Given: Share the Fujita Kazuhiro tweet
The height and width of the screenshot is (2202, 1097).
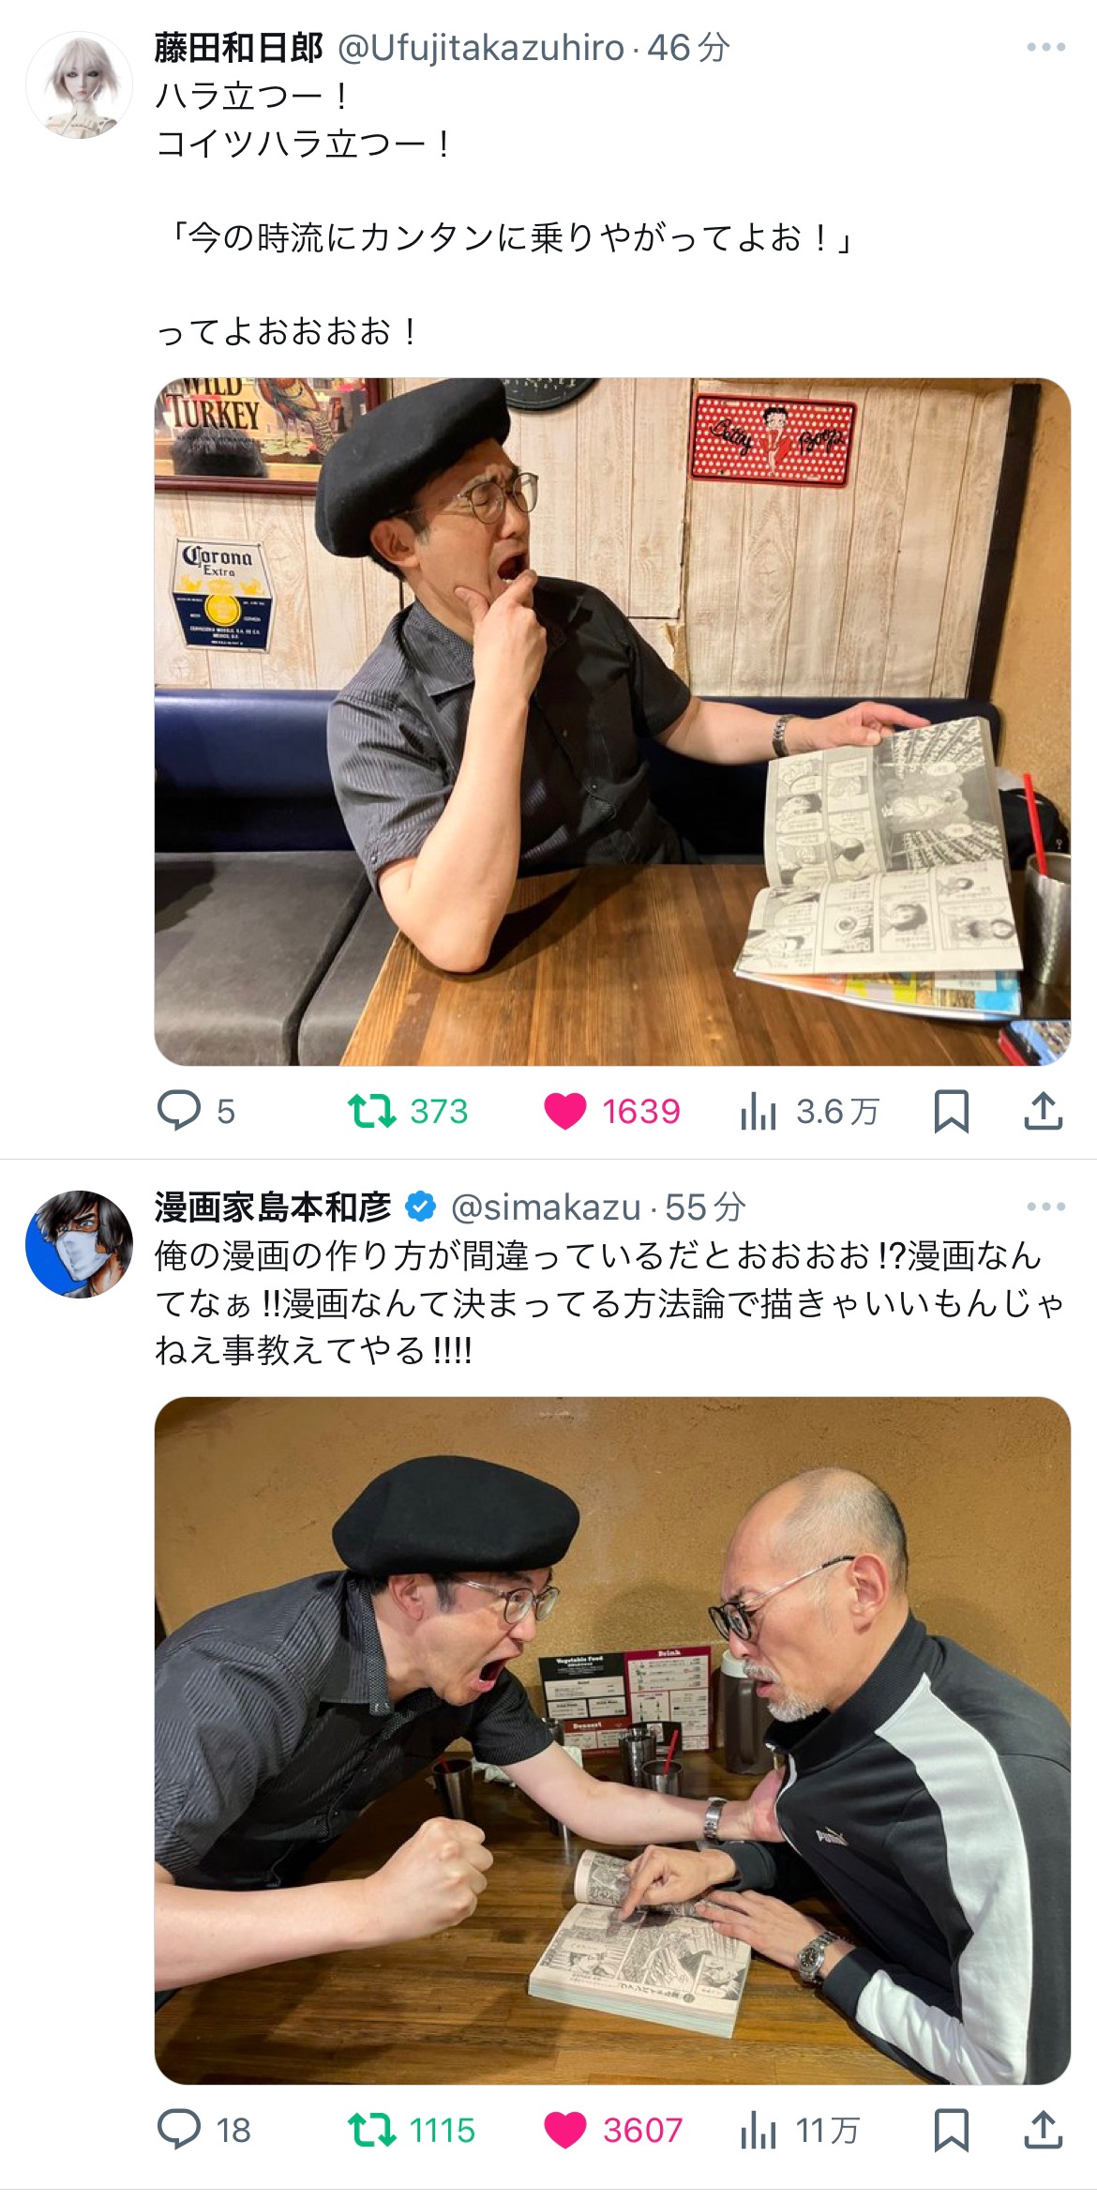Looking at the screenshot, I should (x=1043, y=1111).
